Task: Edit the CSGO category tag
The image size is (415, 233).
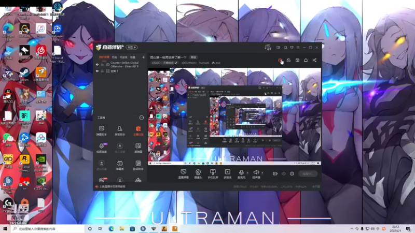Action: click(164, 63)
